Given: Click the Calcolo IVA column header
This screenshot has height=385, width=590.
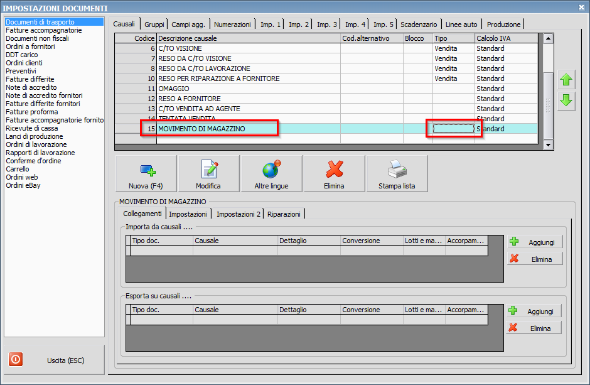Looking at the screenshot, I should tap(507, 38).
